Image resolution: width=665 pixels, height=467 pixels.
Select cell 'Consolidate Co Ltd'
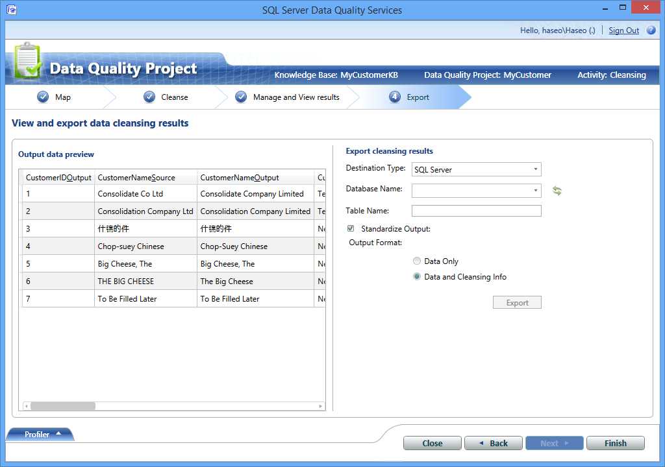tap(146, 194)
